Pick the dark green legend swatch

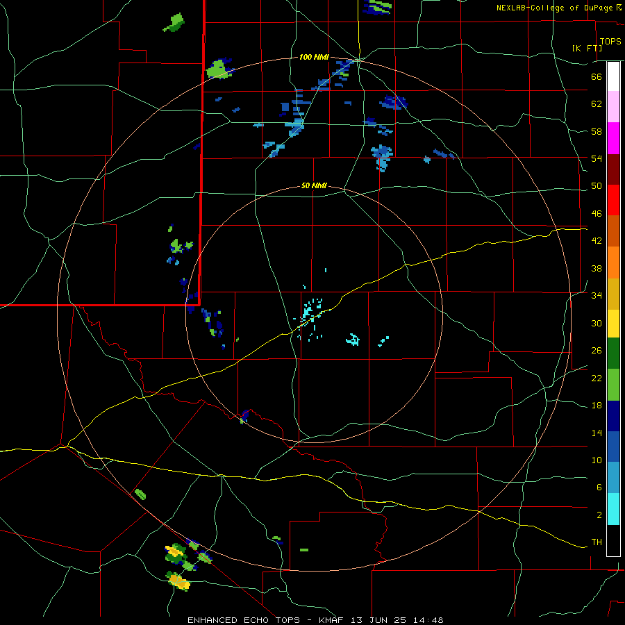(x=613, y=353)
